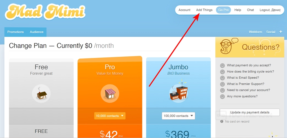The image size is (287, 138).
Task: Click the Pro plan shop icon
Action: point(110,93)
